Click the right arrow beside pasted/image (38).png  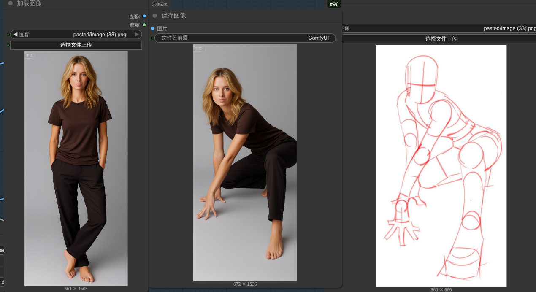pos(136,34)
